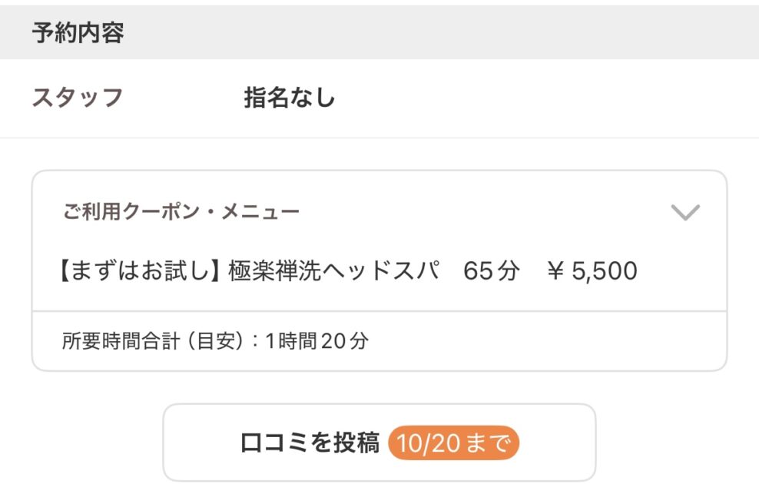
Task: Tap the 1時間20分 total time value
Action: (x=317, y=341)
